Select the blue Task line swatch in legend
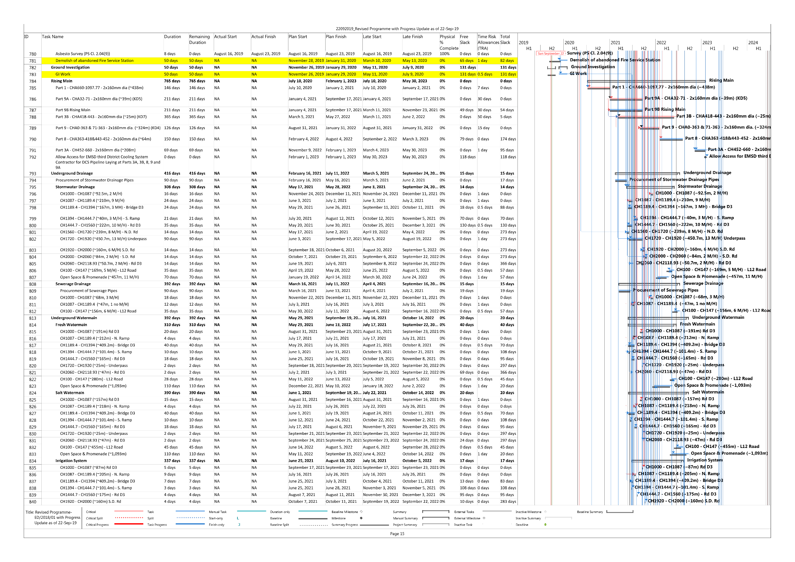This screenshot has width=795, height=562. click(190, 511)
